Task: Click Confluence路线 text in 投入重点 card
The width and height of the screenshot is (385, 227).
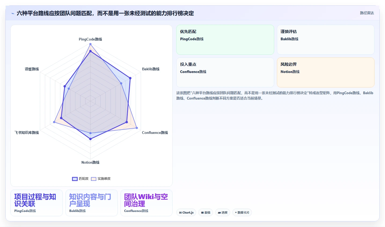Action: tap(193, 72)
